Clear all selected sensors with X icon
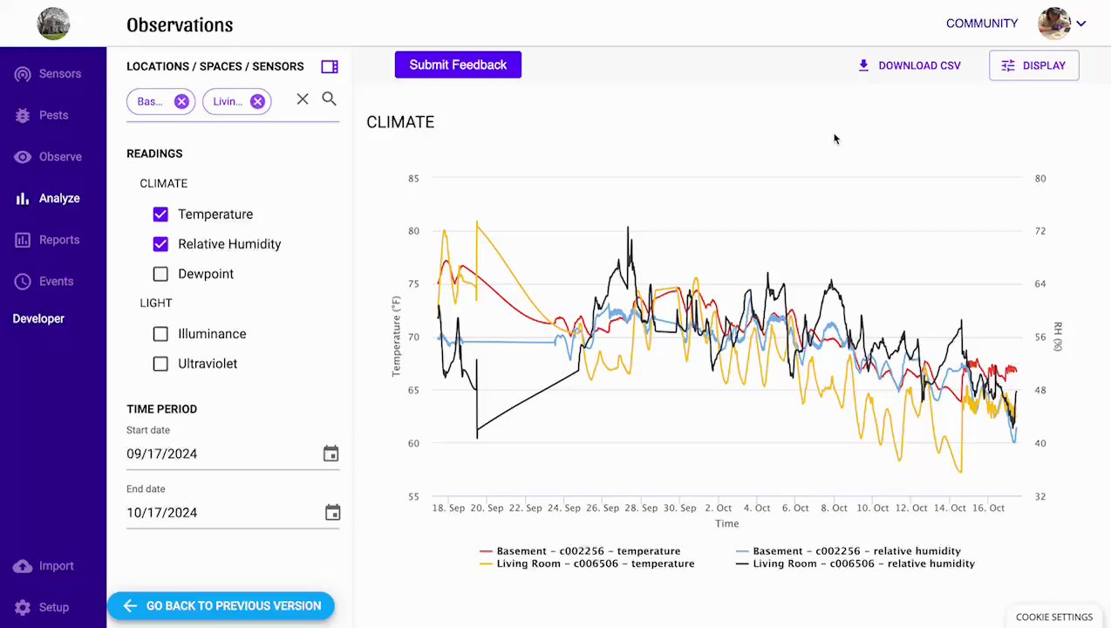1111x628 pixels. pyautogui.click(x=303, y=99)
